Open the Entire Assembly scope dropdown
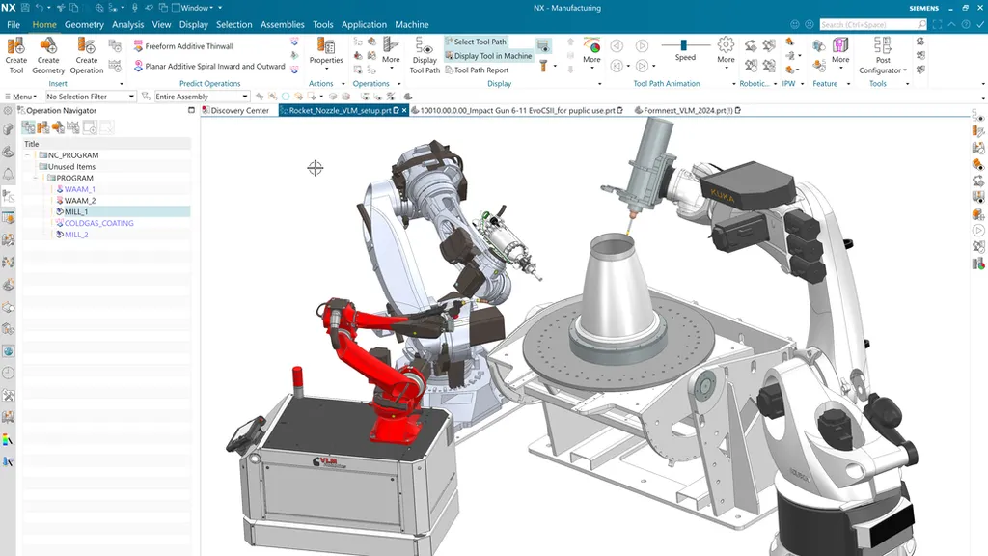This screenshot has width=988, height=556. (x=202, y=97)
